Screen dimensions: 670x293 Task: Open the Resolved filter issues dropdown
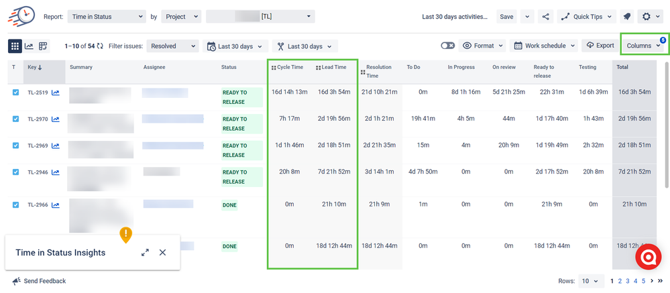coord(172,46)
